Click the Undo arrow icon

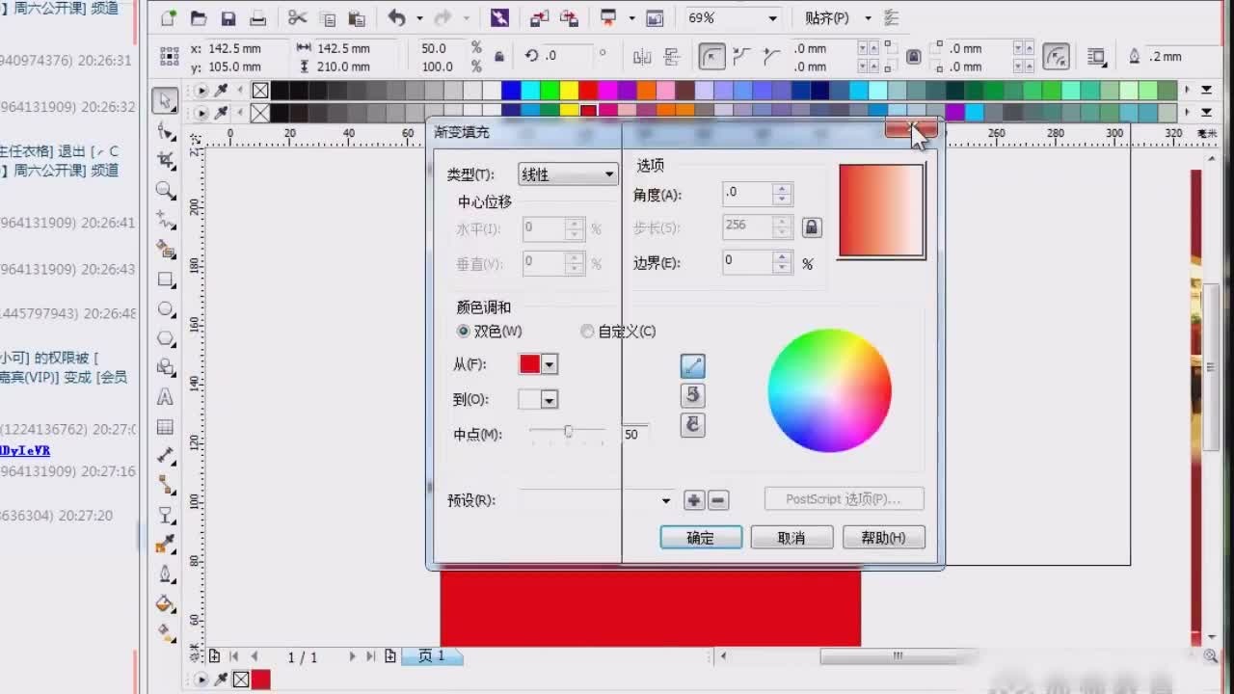396,18
